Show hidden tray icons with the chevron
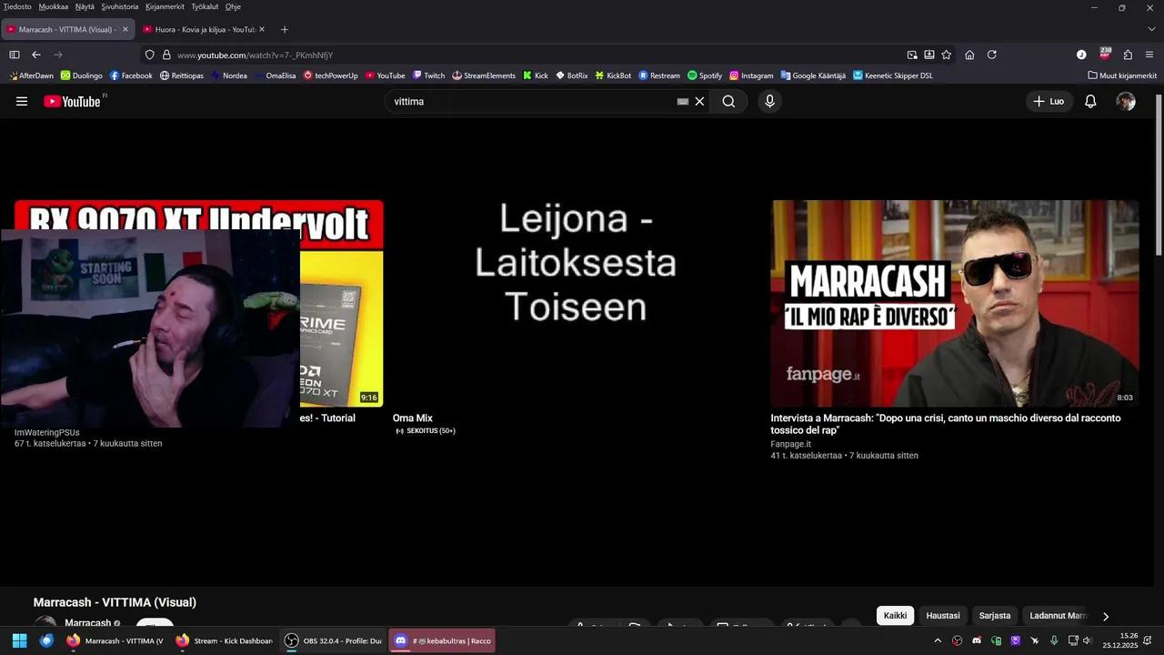The width and height of the screenshot is (1164, 655). point(938,640)
